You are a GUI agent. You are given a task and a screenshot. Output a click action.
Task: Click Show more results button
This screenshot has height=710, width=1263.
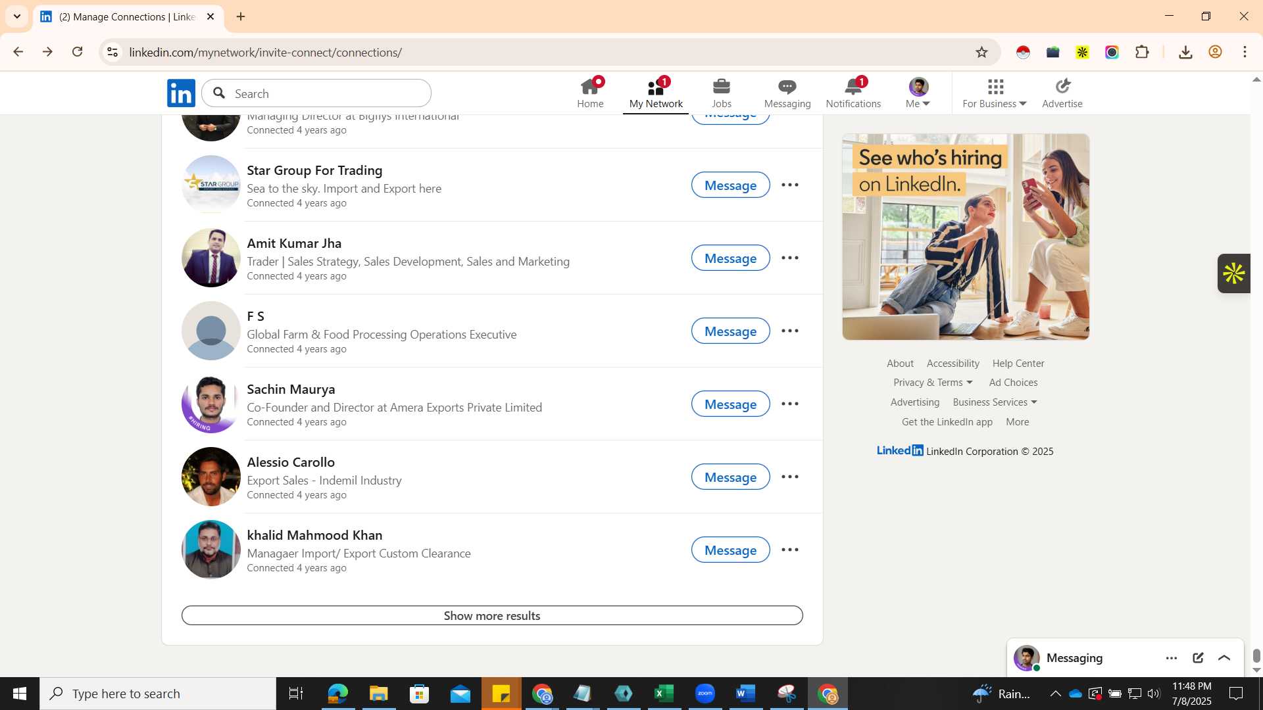pyautogui.click(x=492, y=615)
